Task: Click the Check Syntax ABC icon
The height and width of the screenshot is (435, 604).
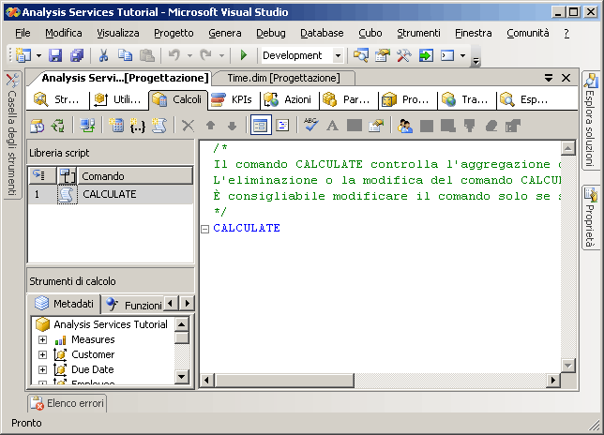Action: tap(310, 125)
